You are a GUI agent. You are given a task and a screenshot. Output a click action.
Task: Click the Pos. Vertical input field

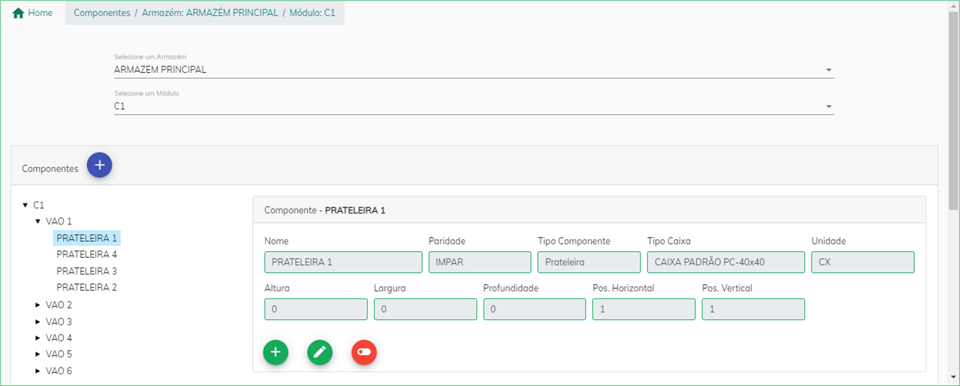[753, 309]
